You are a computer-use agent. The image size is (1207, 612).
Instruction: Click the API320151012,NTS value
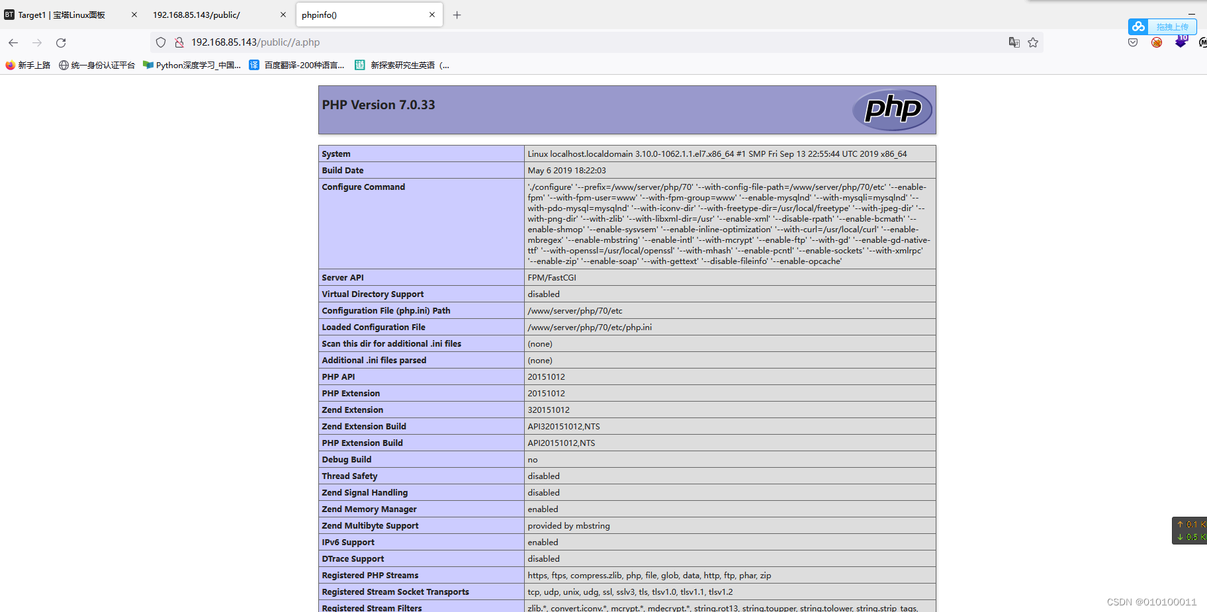click(564, 427)
